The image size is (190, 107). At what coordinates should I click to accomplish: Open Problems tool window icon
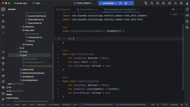[3, 82]
